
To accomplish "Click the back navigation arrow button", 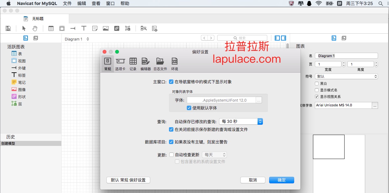I will click(x=204, y=38).
